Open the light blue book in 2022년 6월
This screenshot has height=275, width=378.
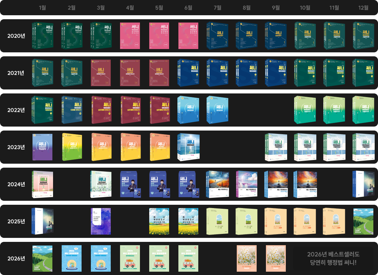188,110
